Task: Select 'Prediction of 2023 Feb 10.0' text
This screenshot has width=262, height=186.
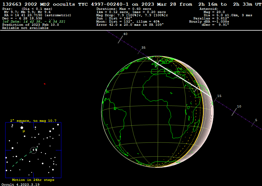Action: [x=31, y=25]
